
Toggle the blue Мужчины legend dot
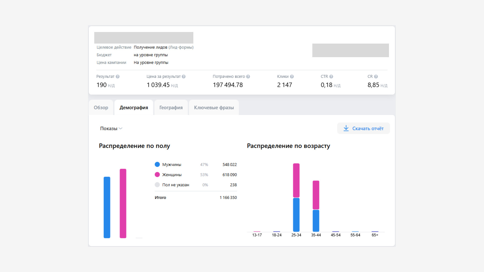(x=157, y=164)
